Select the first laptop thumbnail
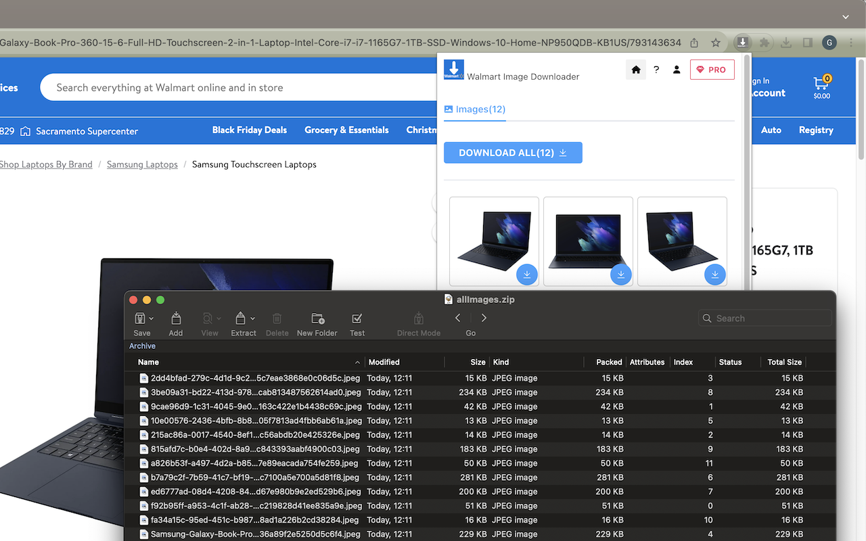The image size is (866, 541). 494,241
